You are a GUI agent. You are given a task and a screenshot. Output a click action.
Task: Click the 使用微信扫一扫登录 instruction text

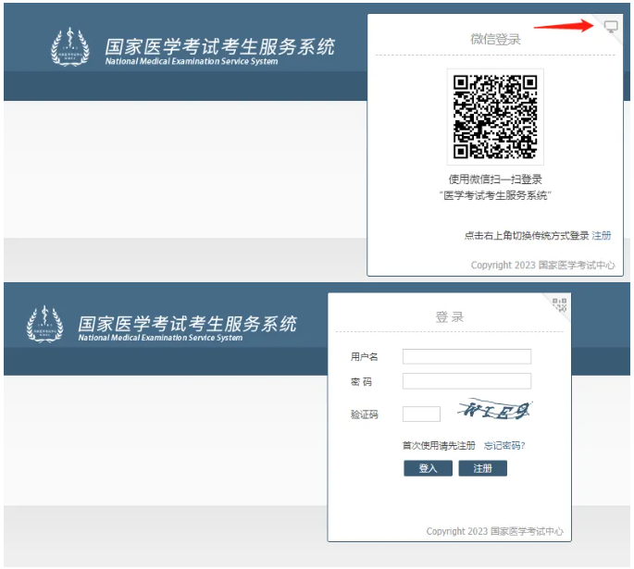tap(495, 179)
